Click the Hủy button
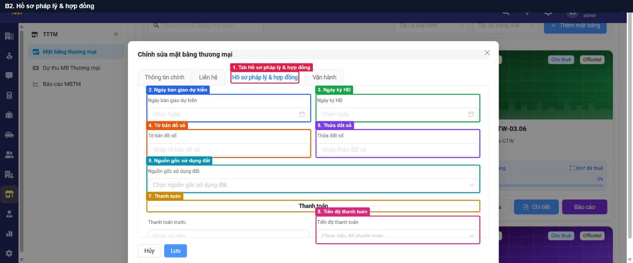The image size is (633, 263). [149, 251]
